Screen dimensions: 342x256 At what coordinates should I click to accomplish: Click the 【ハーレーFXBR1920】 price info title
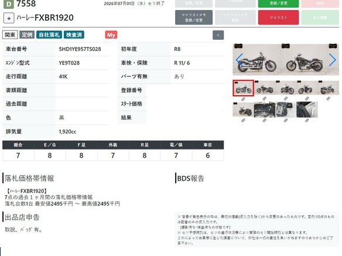[x=26, y=191]
